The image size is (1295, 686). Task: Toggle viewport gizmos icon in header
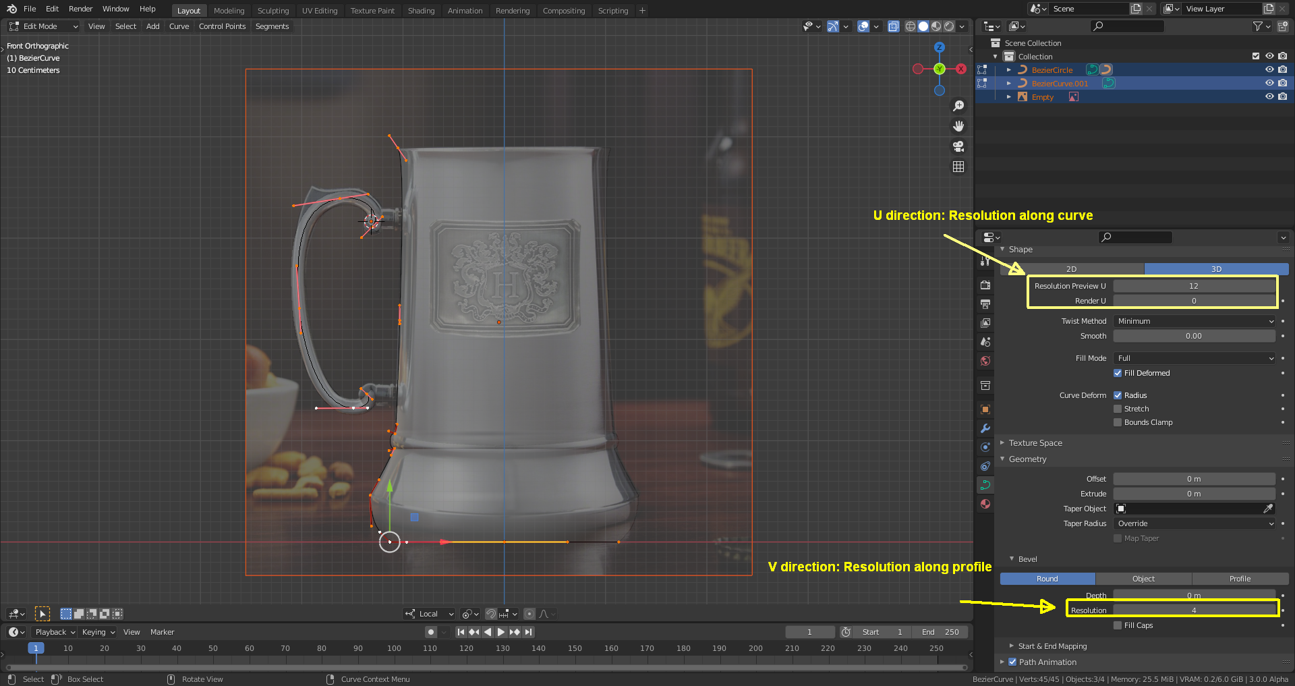pos(833,26)
